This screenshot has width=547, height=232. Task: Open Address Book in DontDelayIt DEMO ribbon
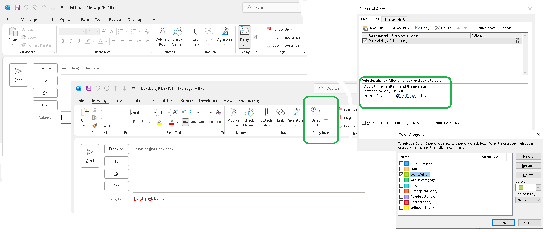(x=234, y=117)
